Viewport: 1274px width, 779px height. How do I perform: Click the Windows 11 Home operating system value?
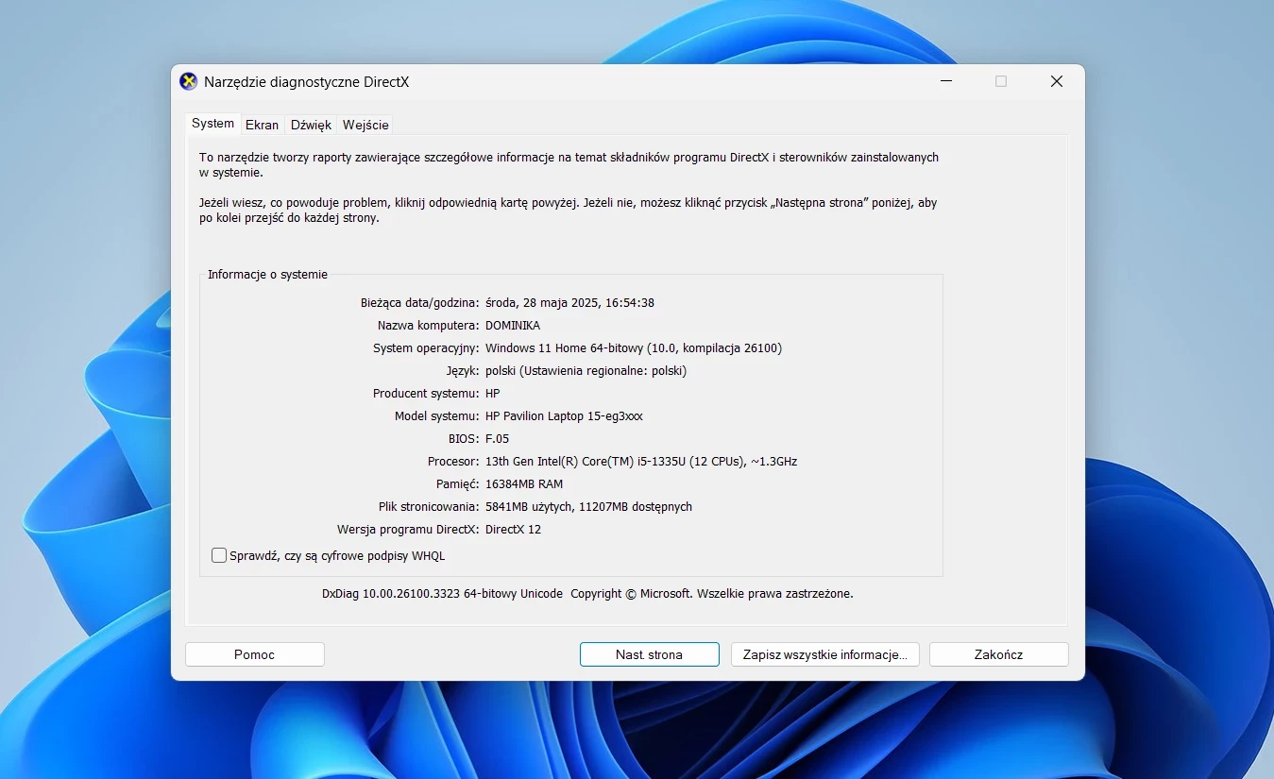pyautogui.click(x=634, y=348)
